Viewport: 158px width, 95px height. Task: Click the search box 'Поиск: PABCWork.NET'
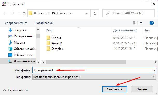click(128, 13)
